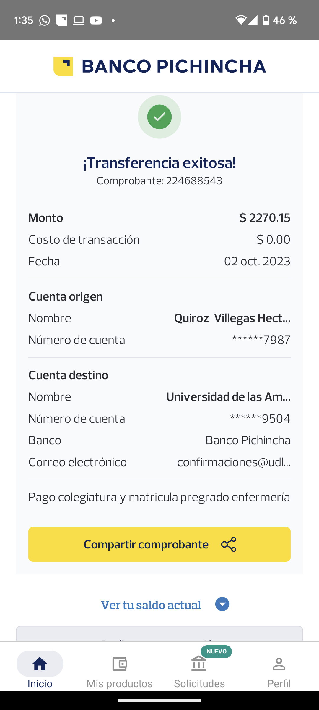Open the Perfil person icon
This screenshot has width=319, height=710.
pos(279,664)
